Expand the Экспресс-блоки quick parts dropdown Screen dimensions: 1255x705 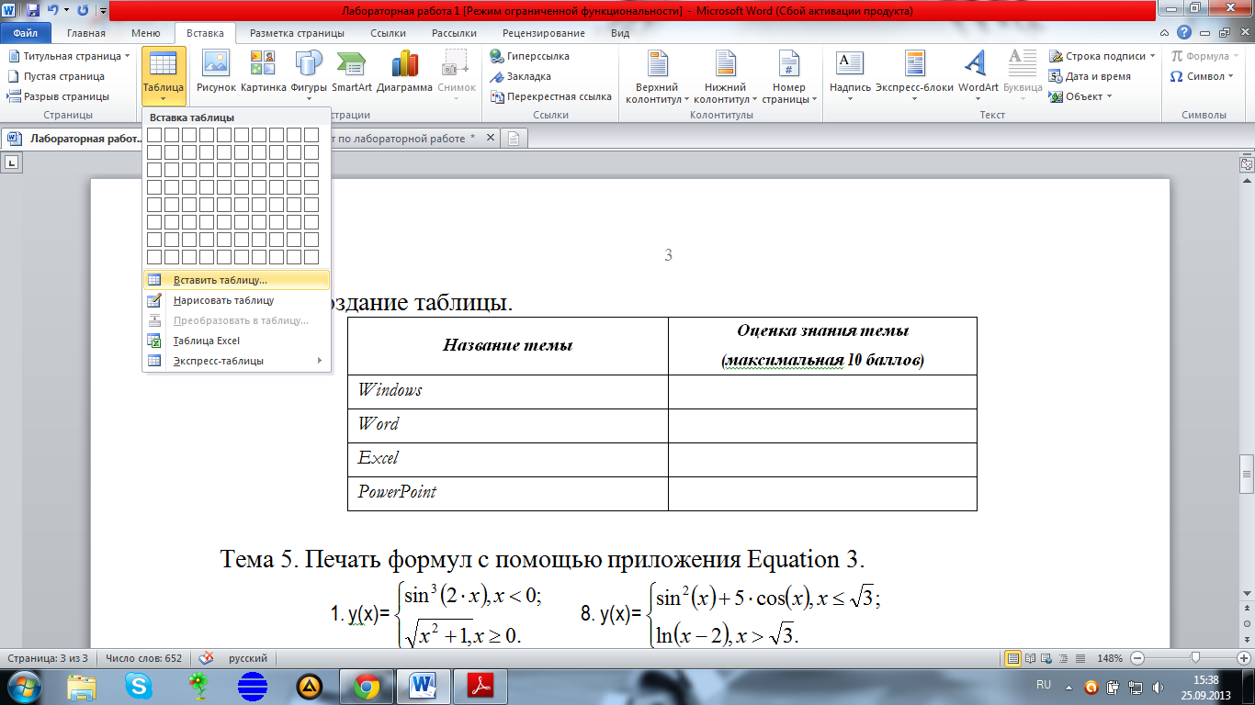pos(914,75)
